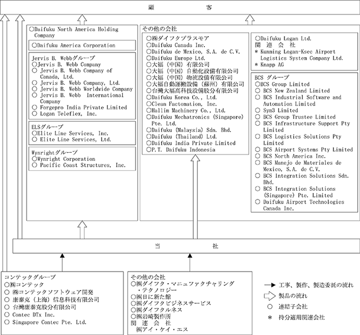The image size is (360, 335).
Task: Select Jervis B. Webbグループ heading
Action: point(63,58)
